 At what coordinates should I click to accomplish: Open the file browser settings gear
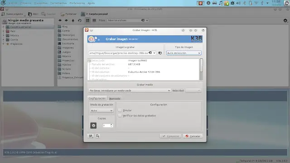pyautogui.click(x=285, y=20)
